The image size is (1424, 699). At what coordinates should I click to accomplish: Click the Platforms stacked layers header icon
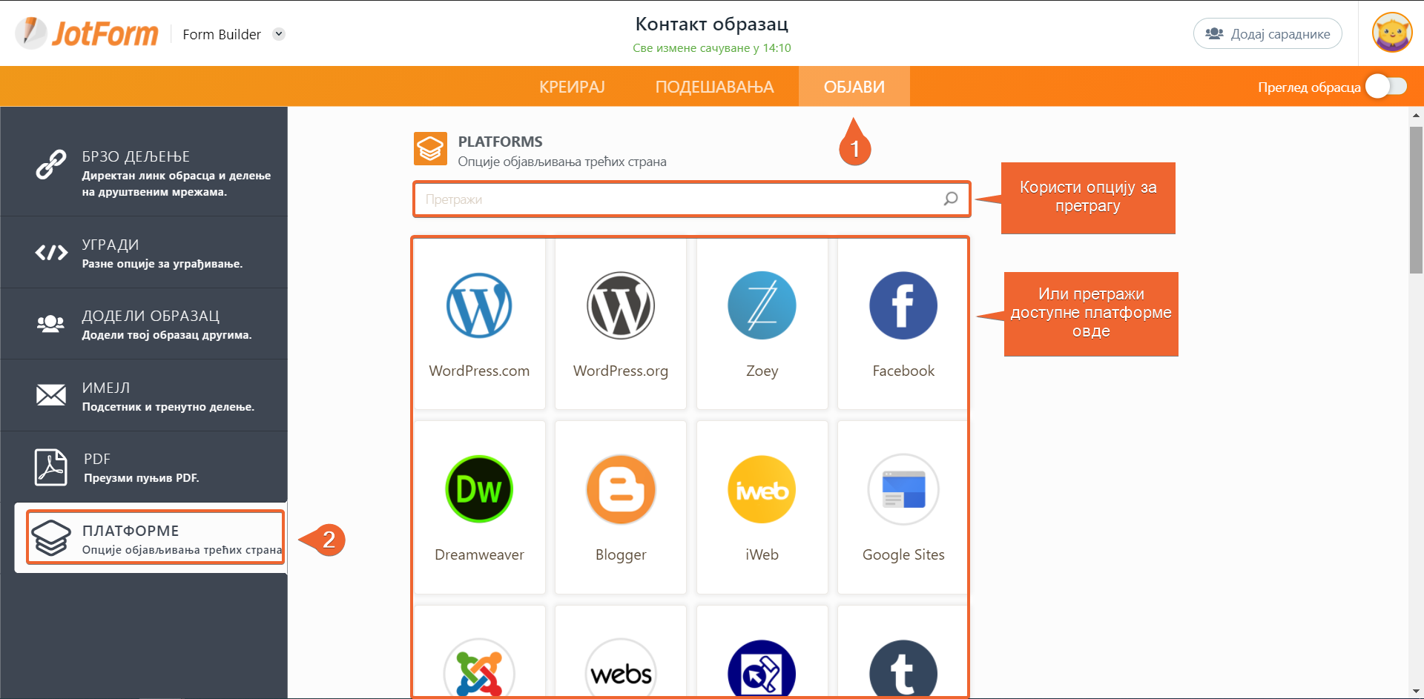(430, 149)
